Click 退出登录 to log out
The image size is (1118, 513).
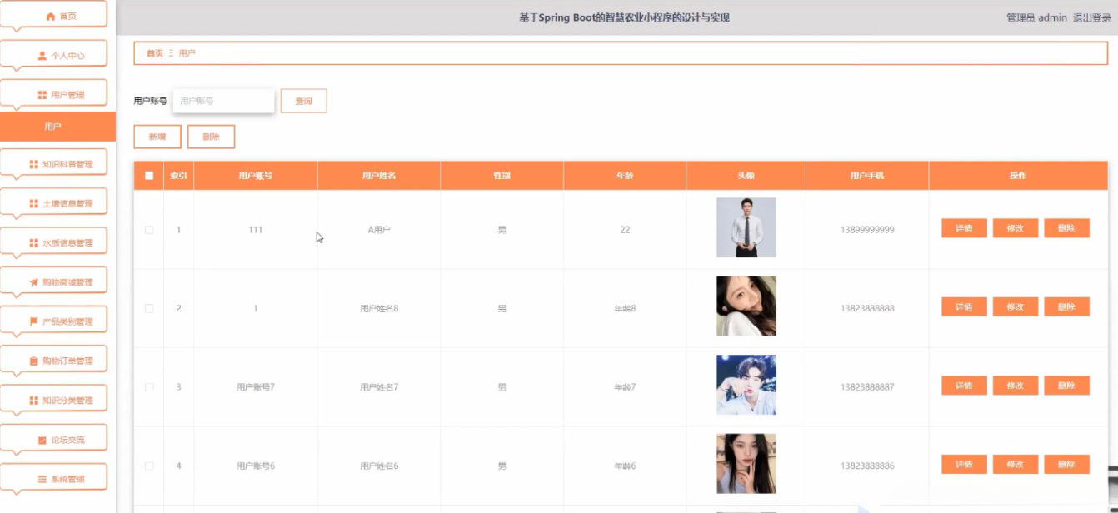(x=1092, y=17)
